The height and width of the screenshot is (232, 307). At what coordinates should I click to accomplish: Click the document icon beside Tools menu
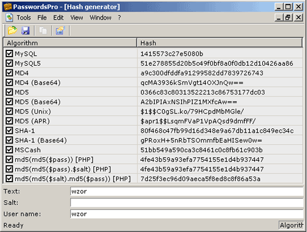[9, 18]
